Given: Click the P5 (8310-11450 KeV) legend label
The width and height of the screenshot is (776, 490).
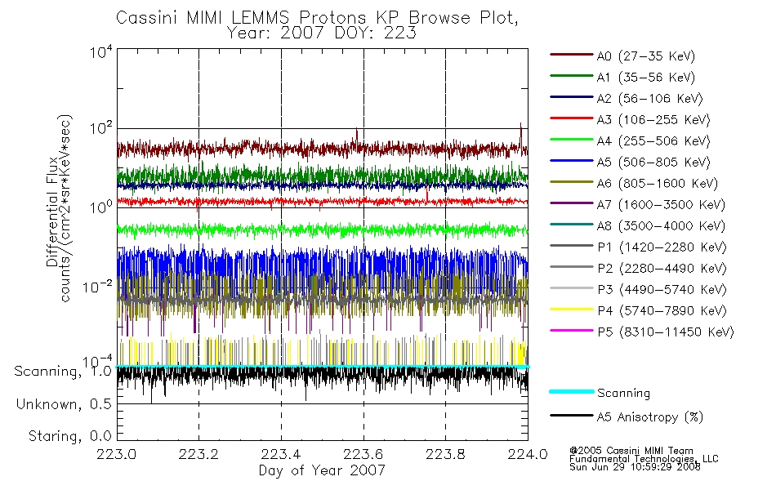Looking at the screenshot, I should click(x=666, y=332).
